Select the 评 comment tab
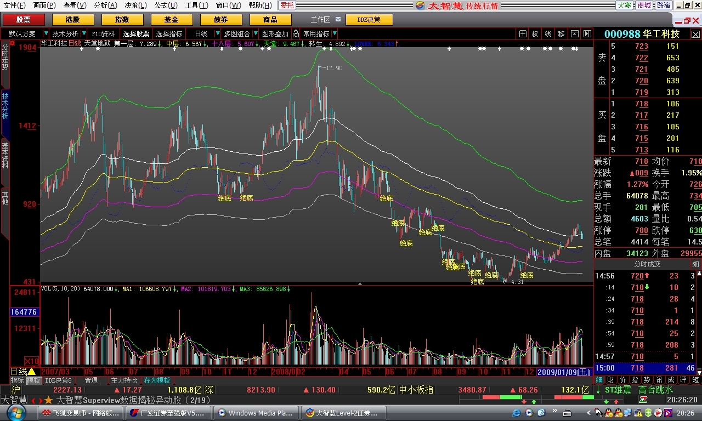702x421 pixels. pyautogui.click(x=683, y=379)
